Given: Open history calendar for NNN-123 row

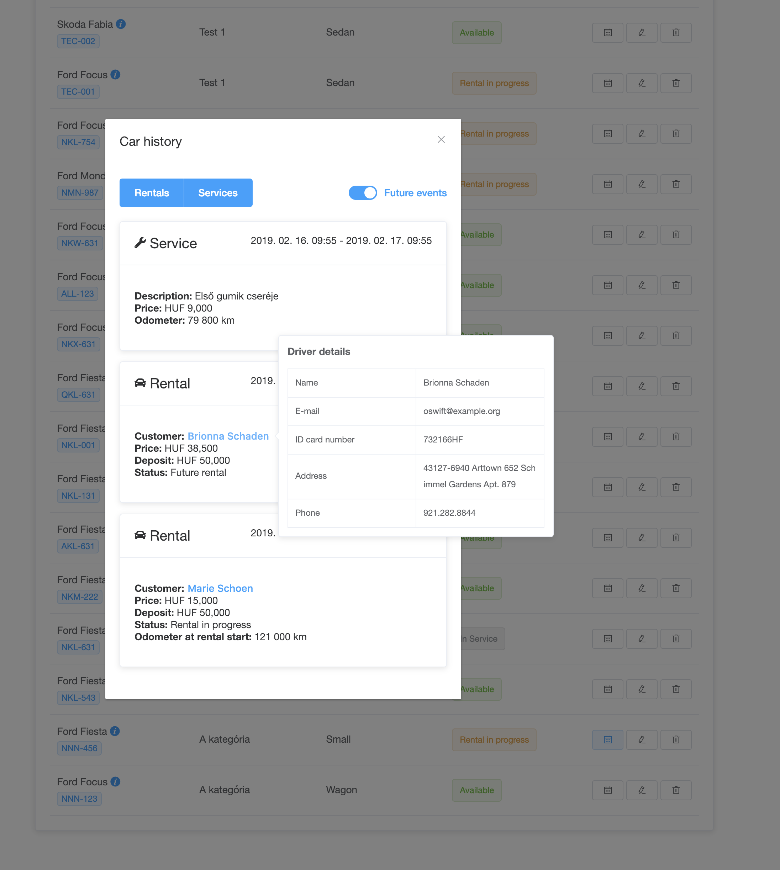Looking at the screenshot, I should point(607,790).
